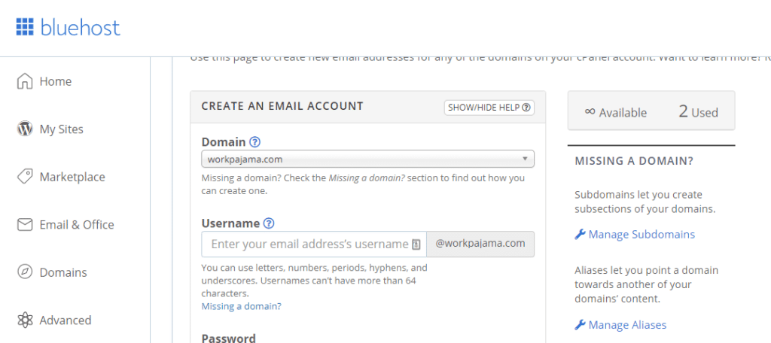The width and height of the screenshot is (771, 343).
Task: Click the MISSING A DOMAIN? heading
Action: (634, 161)
